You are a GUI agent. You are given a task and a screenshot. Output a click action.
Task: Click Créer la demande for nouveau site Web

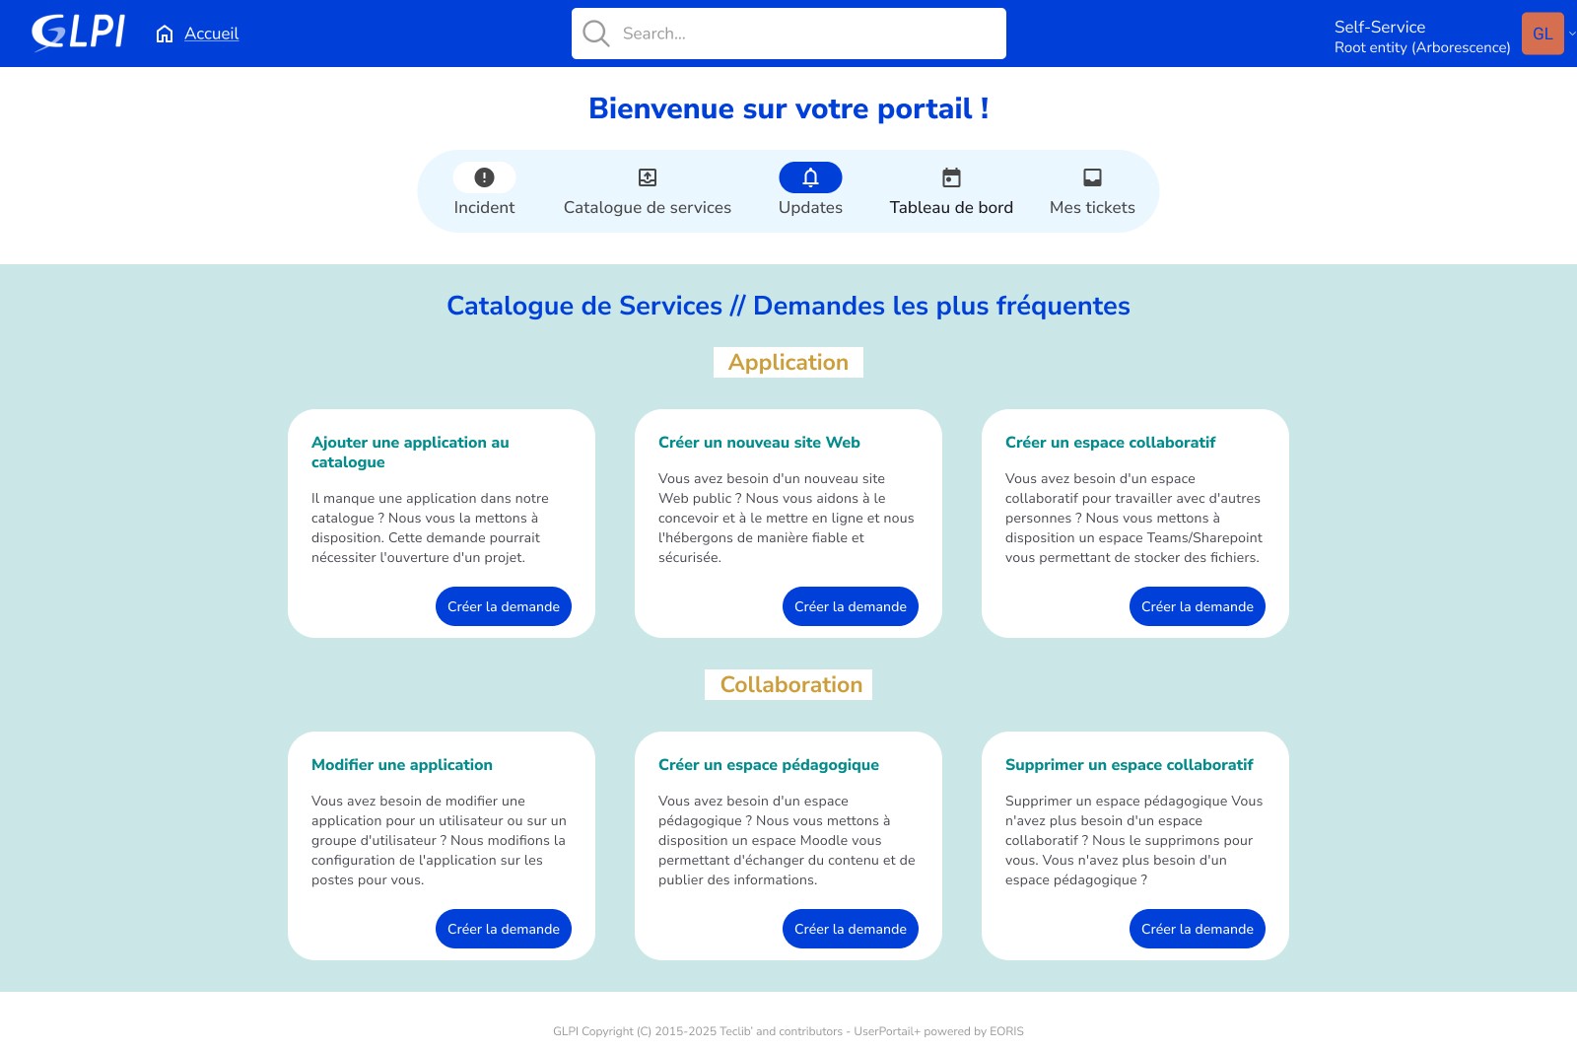tap(850, 606)
